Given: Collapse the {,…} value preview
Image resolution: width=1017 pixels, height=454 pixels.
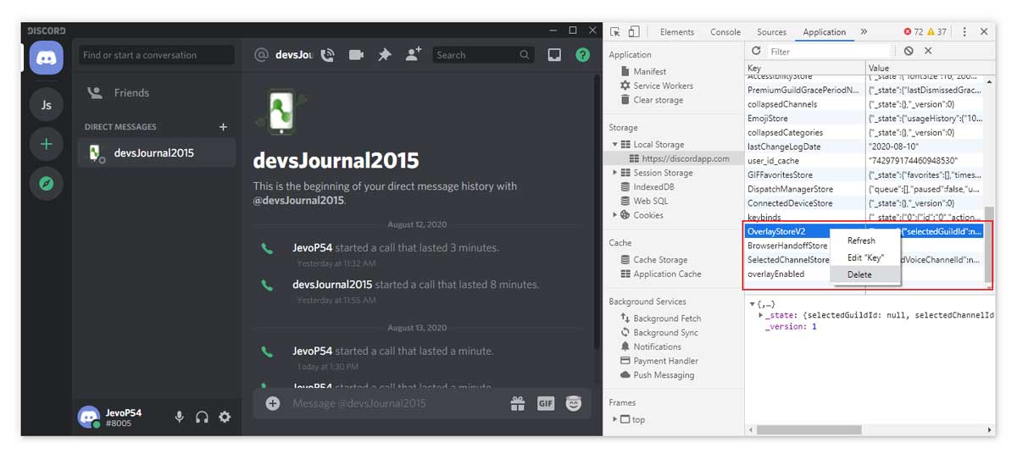Looking at the screenshot, I should 752,304.
